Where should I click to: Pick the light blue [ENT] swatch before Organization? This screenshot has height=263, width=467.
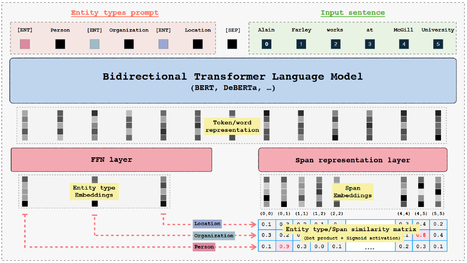tap(94, 44)
